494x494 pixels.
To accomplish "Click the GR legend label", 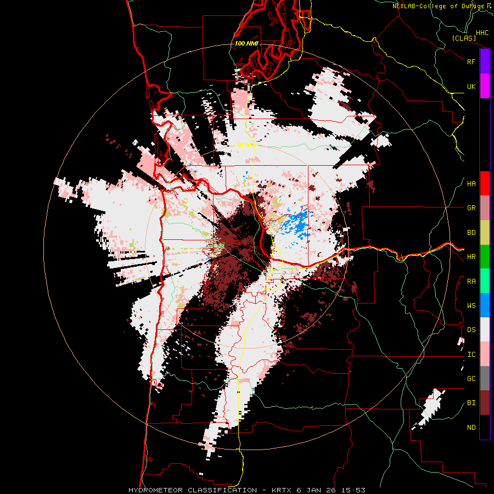I will coord(471,208).
